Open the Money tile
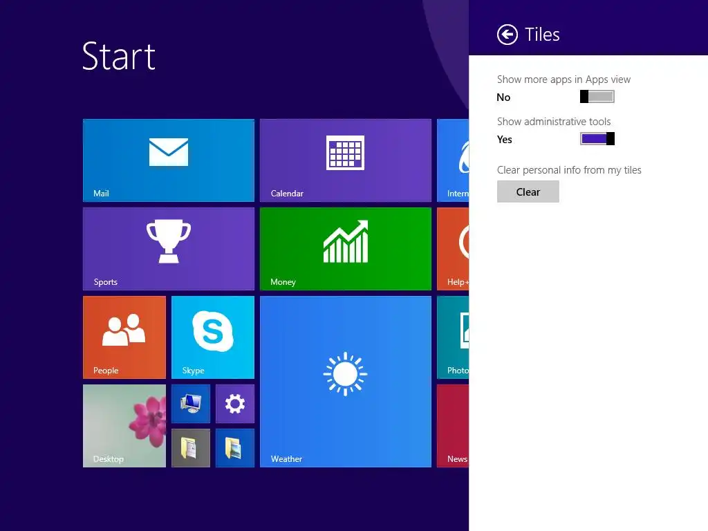This screenshot has height=531, width=708. point(346,249)
